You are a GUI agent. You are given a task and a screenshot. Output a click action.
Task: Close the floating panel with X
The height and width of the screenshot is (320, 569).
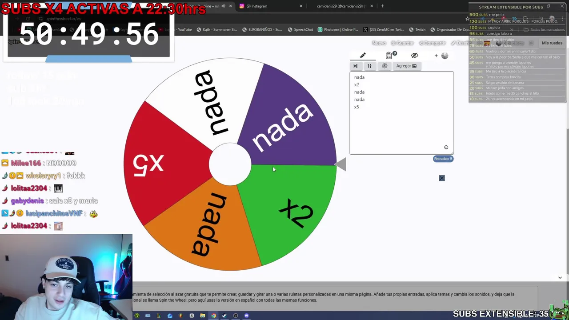click(x=441, y=178)
